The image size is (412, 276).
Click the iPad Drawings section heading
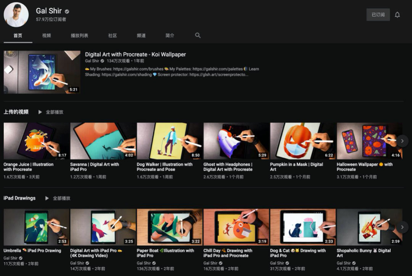pos(19,198)
